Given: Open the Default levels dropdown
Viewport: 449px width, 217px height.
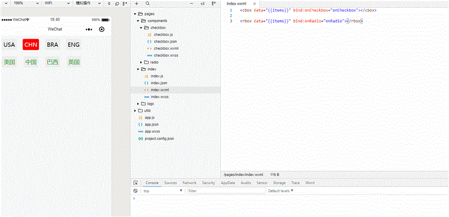Looking at the screenshot, I should click(x=280, y=191).
